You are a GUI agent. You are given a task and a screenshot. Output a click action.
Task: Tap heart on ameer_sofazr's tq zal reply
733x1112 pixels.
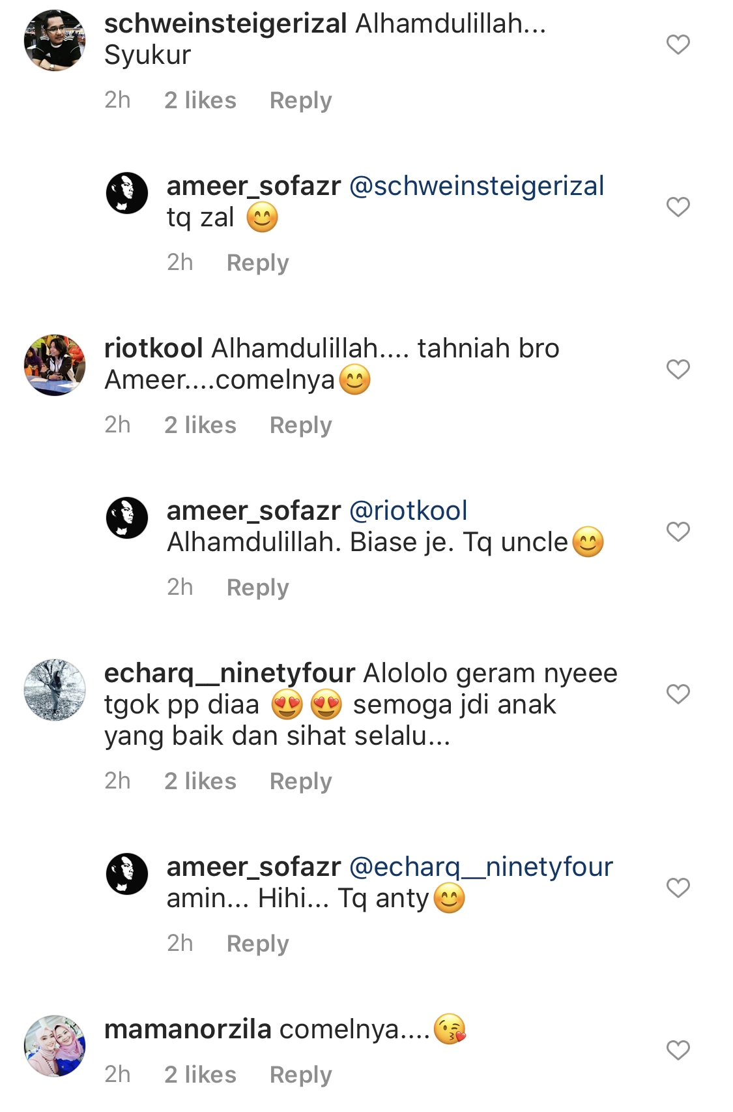[678, 207]
